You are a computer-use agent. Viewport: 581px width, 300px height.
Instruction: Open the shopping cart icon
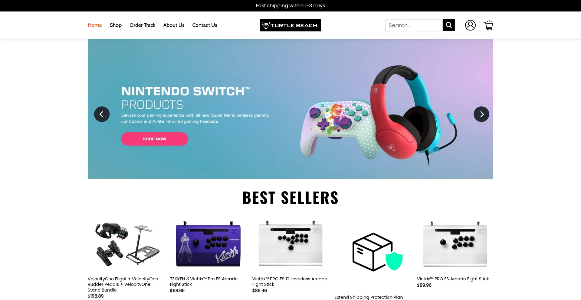click(x=488, y=25)
